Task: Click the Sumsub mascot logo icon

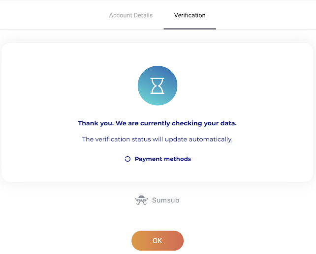Action: [x=141, y=200]
